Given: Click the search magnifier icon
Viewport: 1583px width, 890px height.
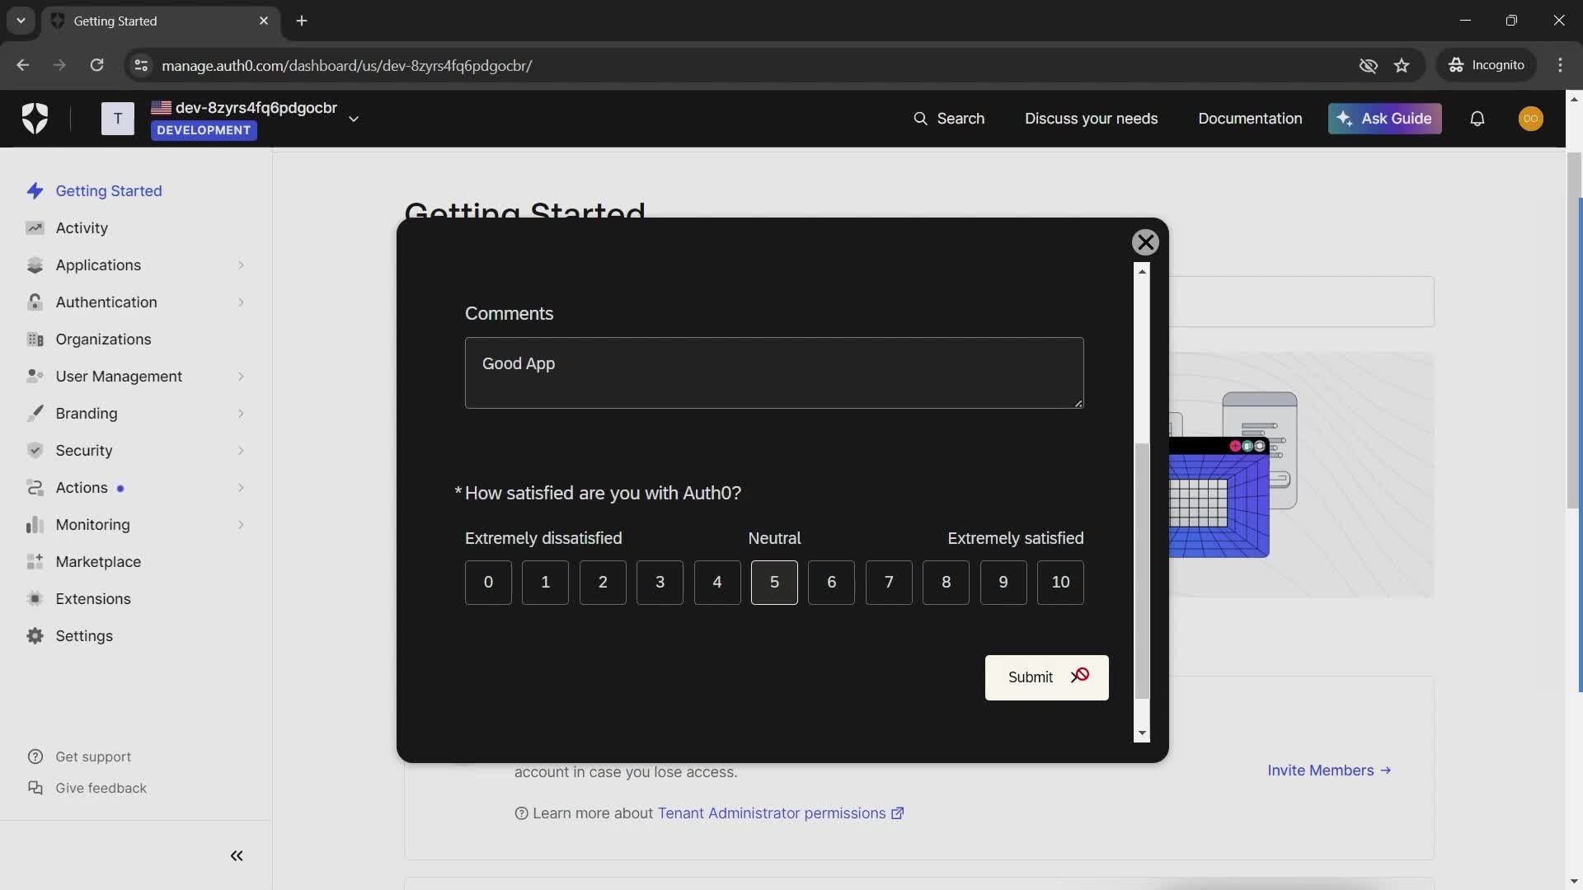Looking at the screenshot, I should click(920, 119).
